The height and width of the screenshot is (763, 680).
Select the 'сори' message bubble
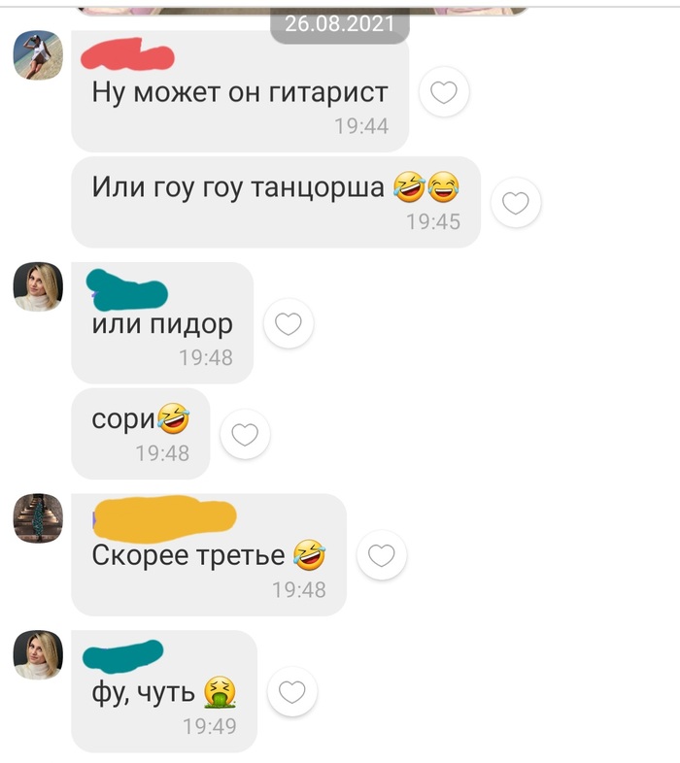(141, 434)
